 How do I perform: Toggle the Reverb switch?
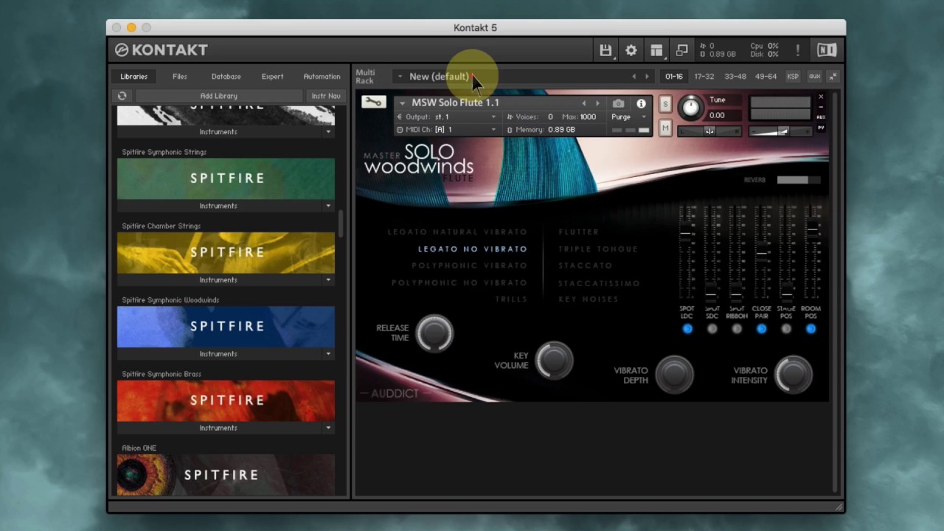coord(797,180)
